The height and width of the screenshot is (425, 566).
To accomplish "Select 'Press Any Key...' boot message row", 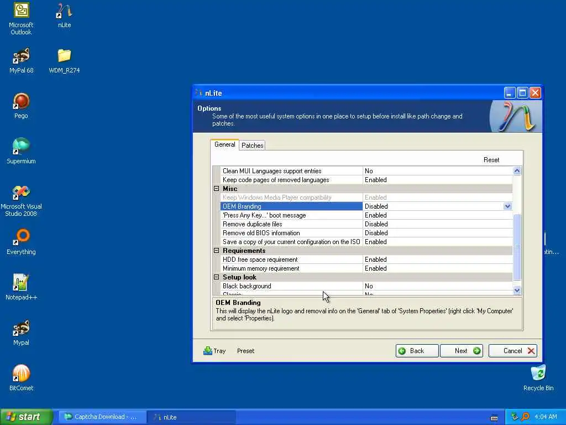I will click(x=366, y=215).
